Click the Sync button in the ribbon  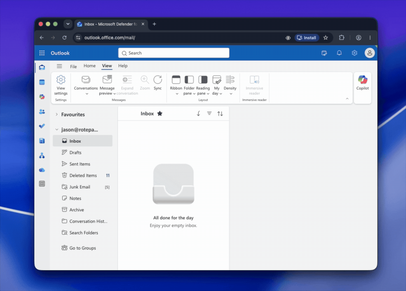(x=158, y=83)
